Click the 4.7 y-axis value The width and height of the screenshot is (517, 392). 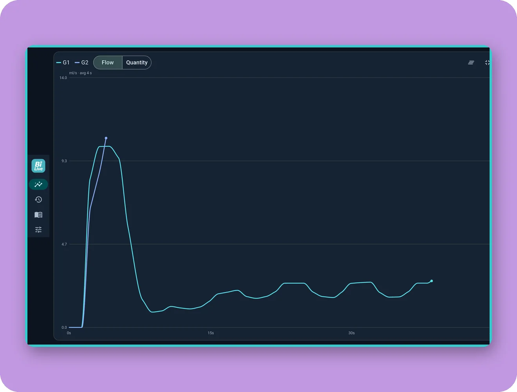click(x=64, y=244)
